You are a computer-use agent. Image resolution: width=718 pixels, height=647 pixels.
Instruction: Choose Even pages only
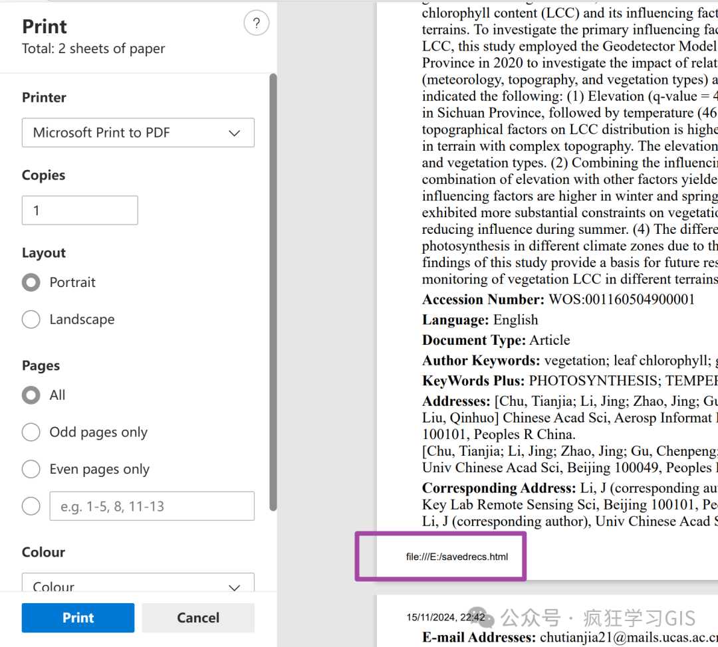pyautogui.click(x=31, y=469)
